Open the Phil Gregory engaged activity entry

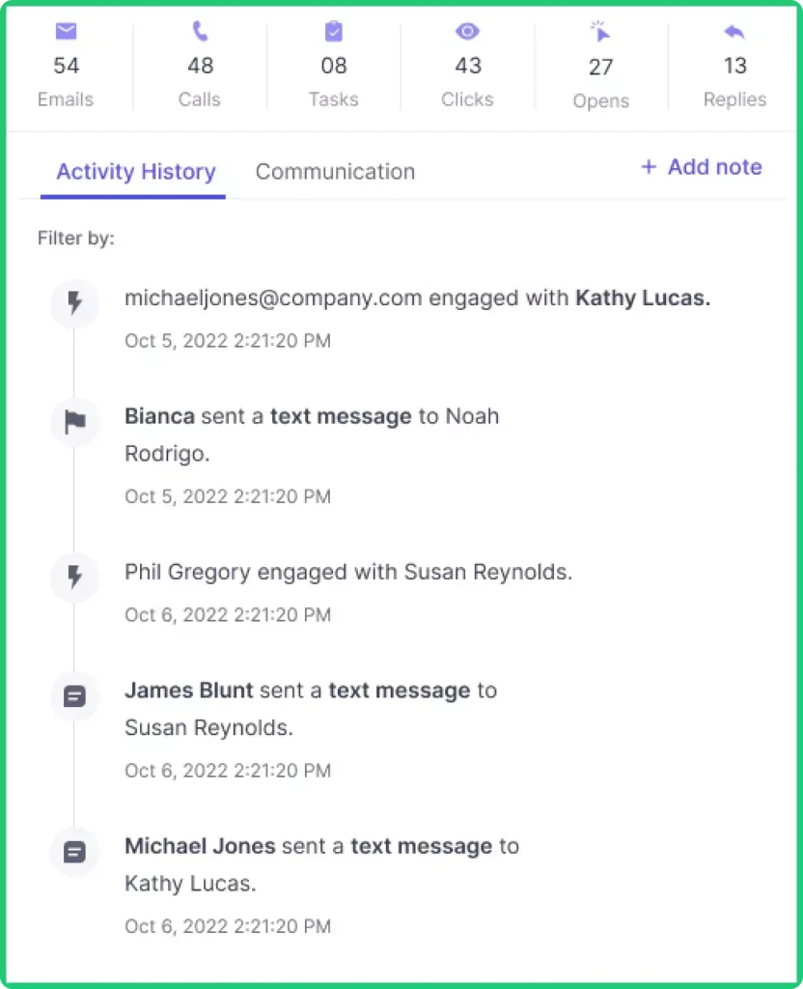347,572
